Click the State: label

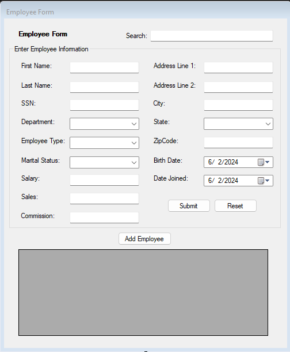(x=162, y=122)
